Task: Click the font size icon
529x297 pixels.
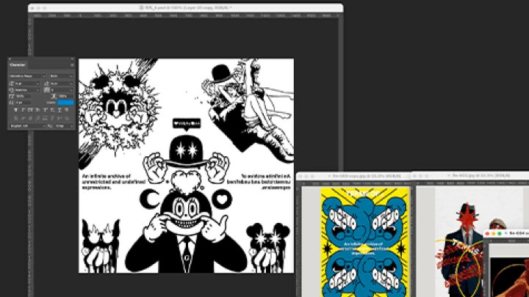Action: tap(12, 84)
